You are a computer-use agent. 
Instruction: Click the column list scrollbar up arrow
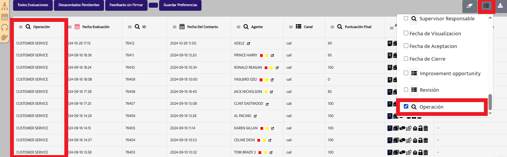(490, 17)
